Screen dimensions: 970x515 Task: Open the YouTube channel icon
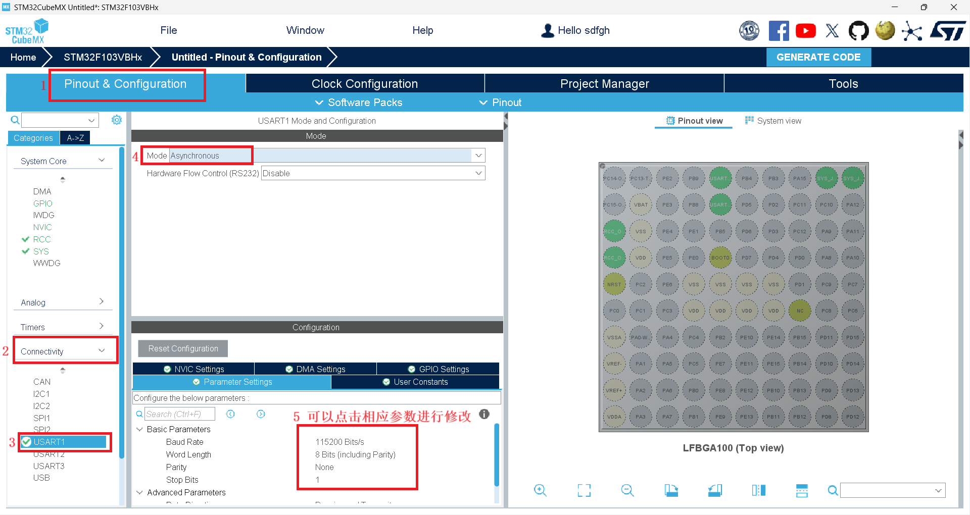[x=805, y=31]
